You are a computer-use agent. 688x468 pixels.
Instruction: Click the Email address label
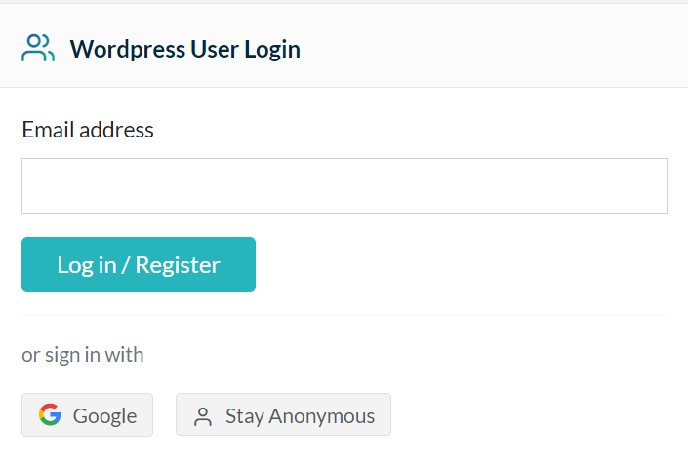point(88,130)
